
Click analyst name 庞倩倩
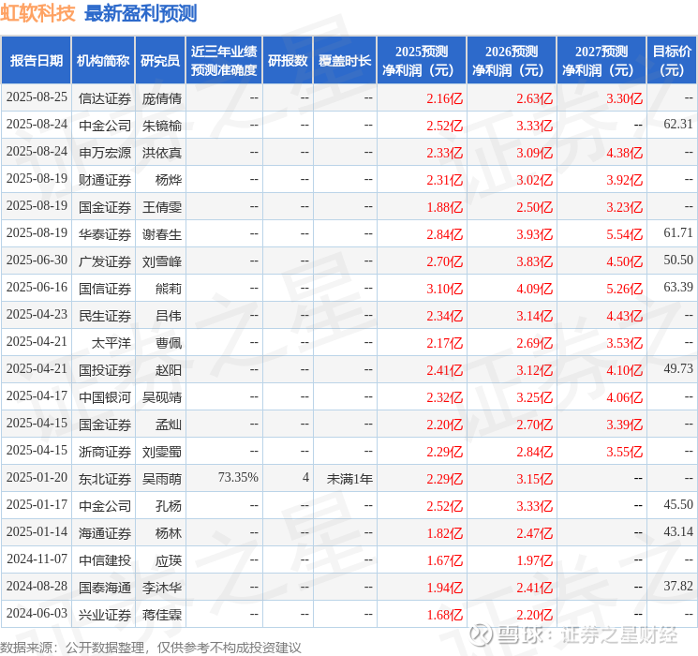(x=162, y=98)
